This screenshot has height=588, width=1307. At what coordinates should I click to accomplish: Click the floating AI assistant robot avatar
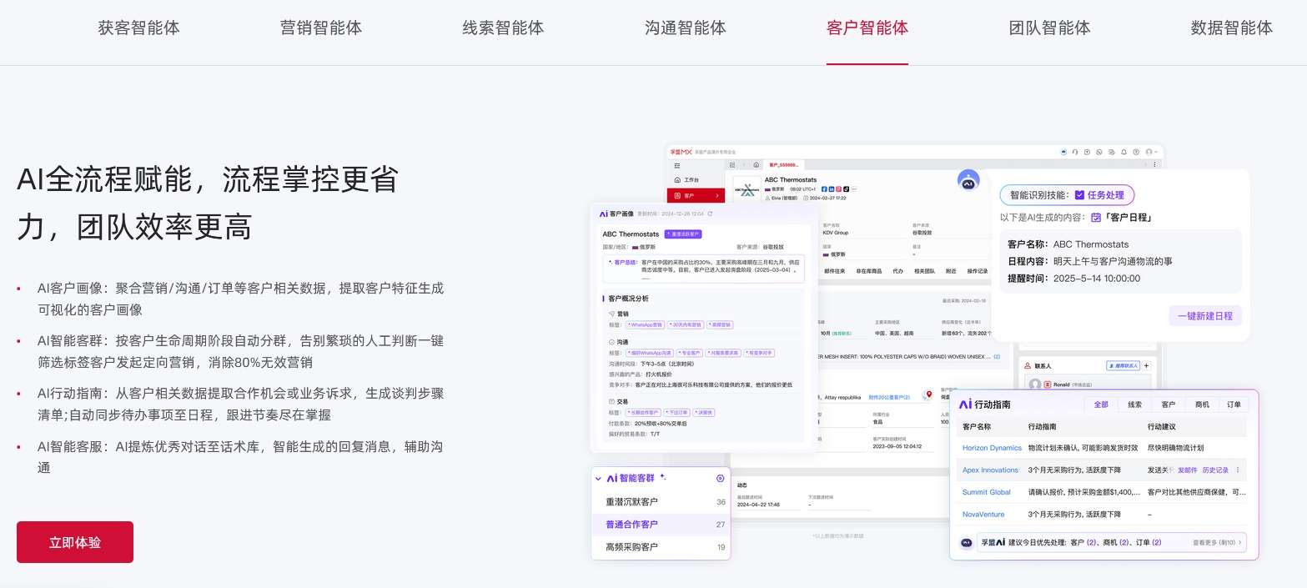click(968, 180)
